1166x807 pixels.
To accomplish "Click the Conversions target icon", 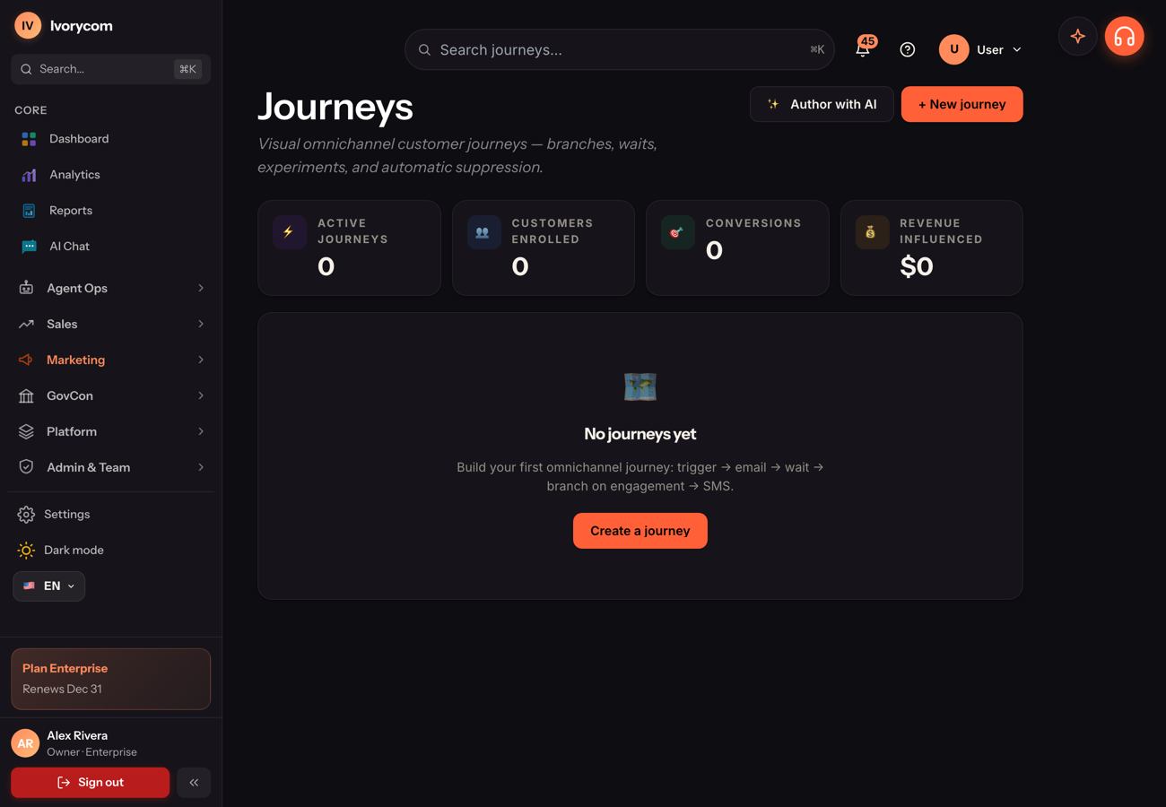I will point(677,232).
